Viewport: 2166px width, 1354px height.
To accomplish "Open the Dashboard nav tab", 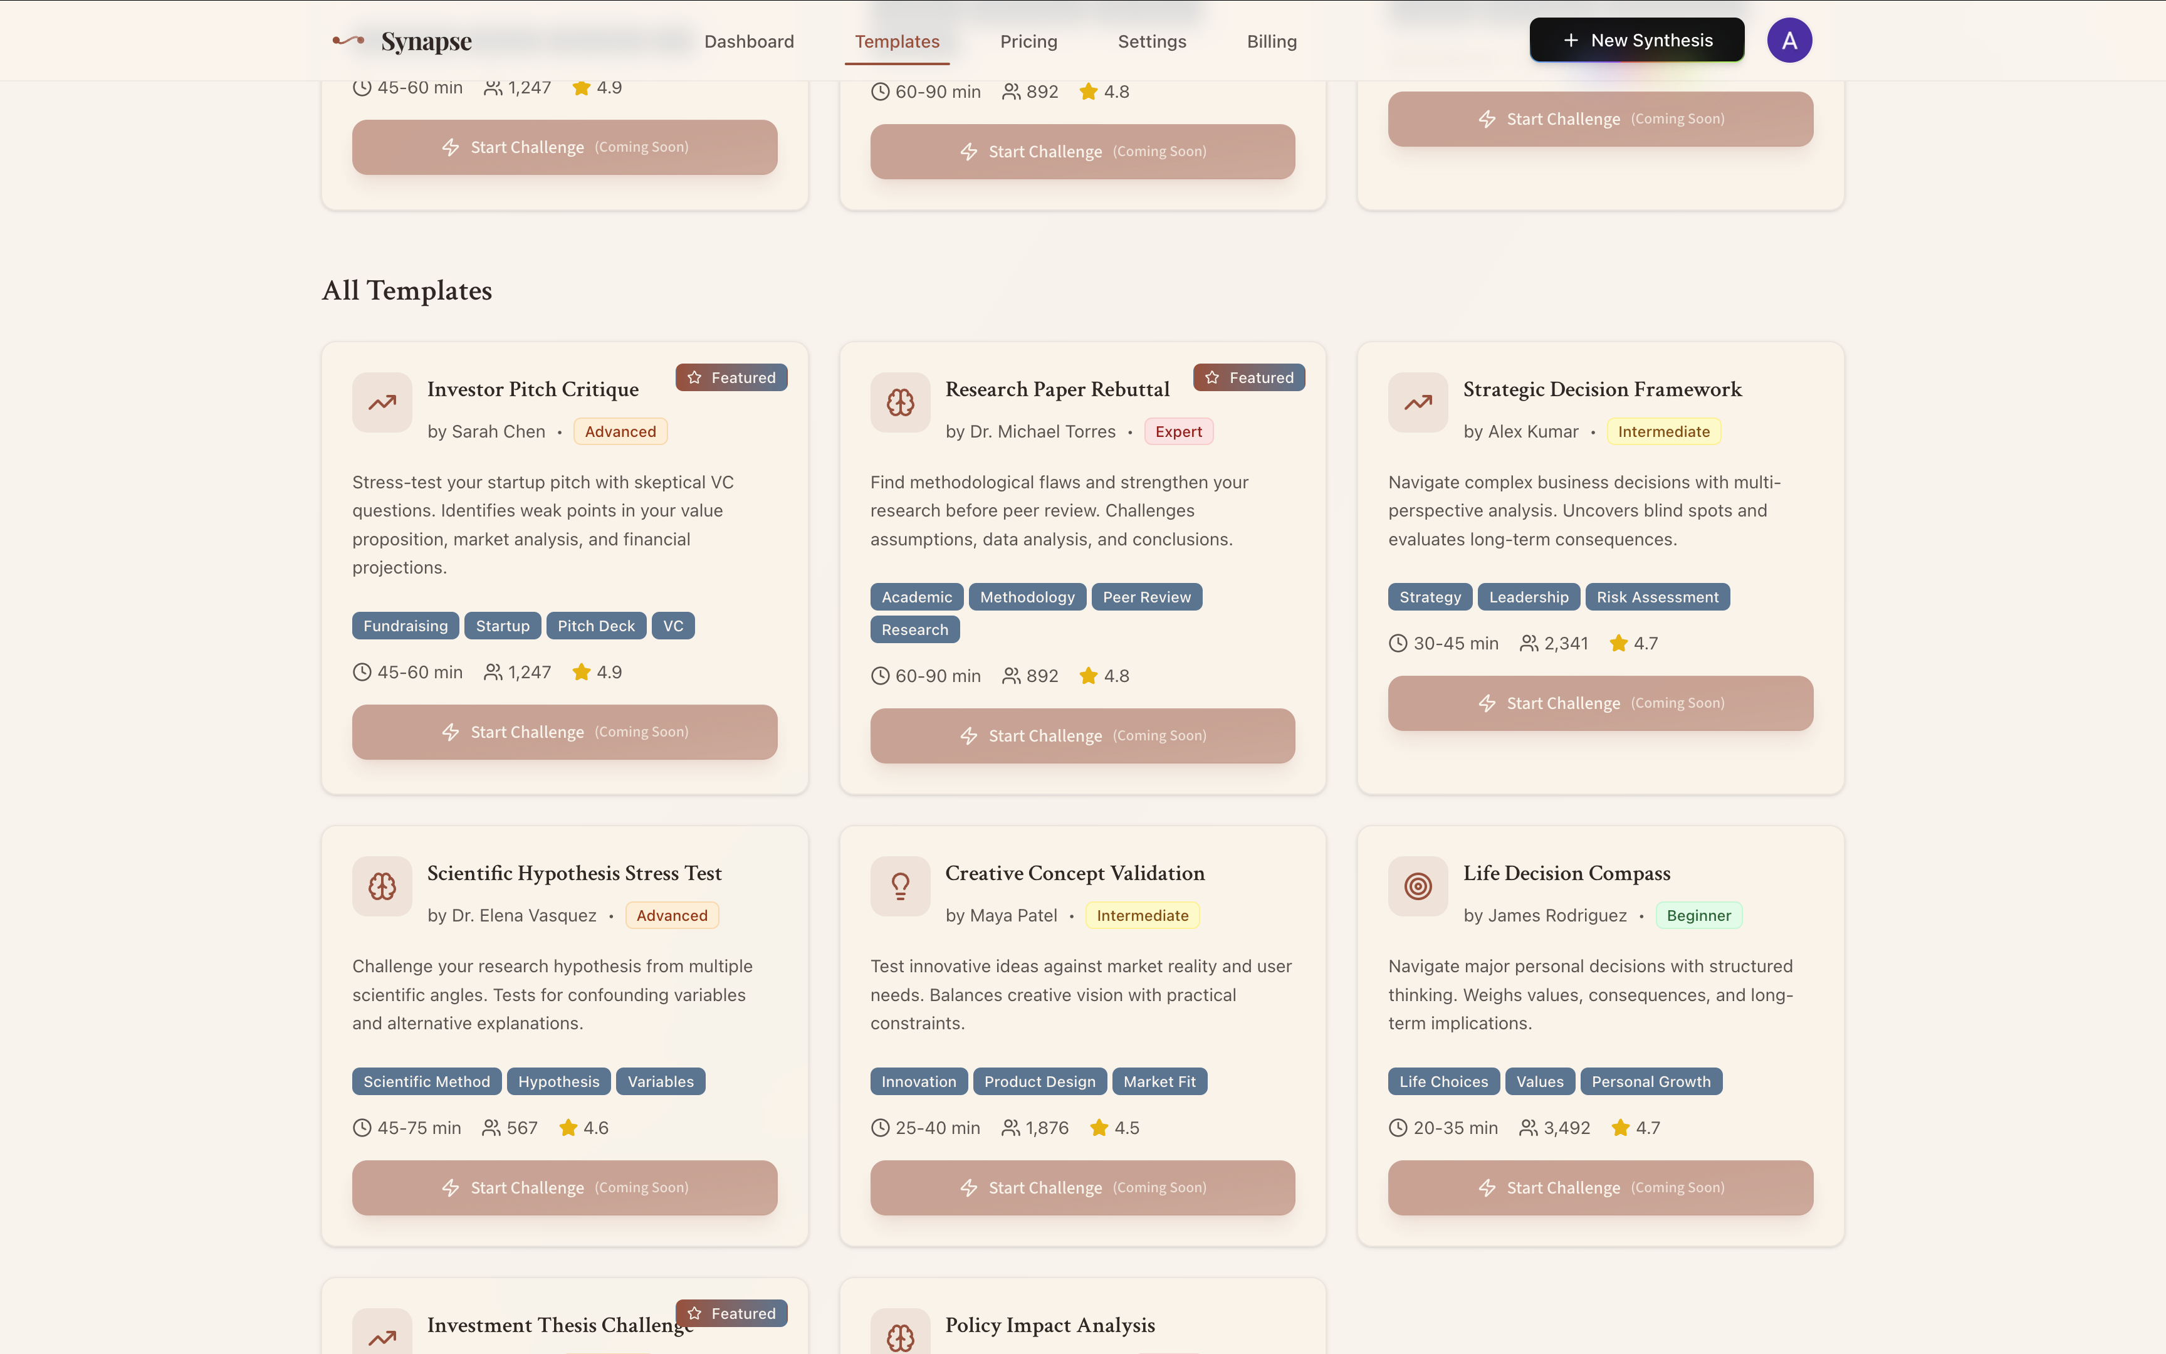I will 749,41.
